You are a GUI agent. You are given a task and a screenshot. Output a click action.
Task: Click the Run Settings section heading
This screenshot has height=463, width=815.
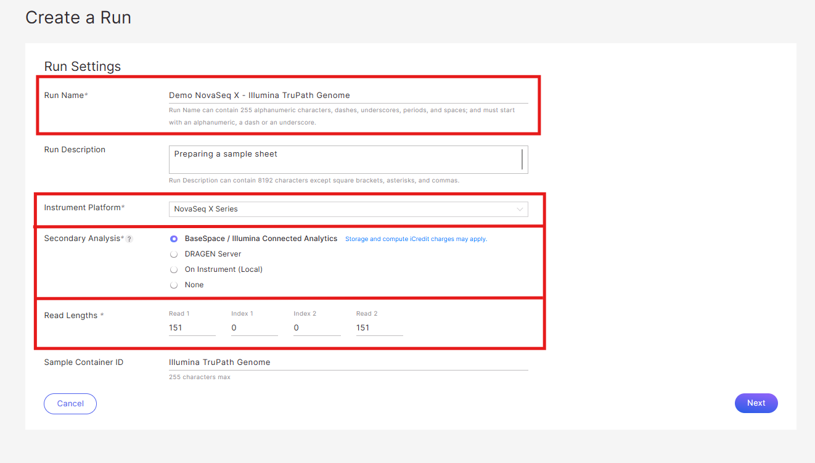point(83,67)
